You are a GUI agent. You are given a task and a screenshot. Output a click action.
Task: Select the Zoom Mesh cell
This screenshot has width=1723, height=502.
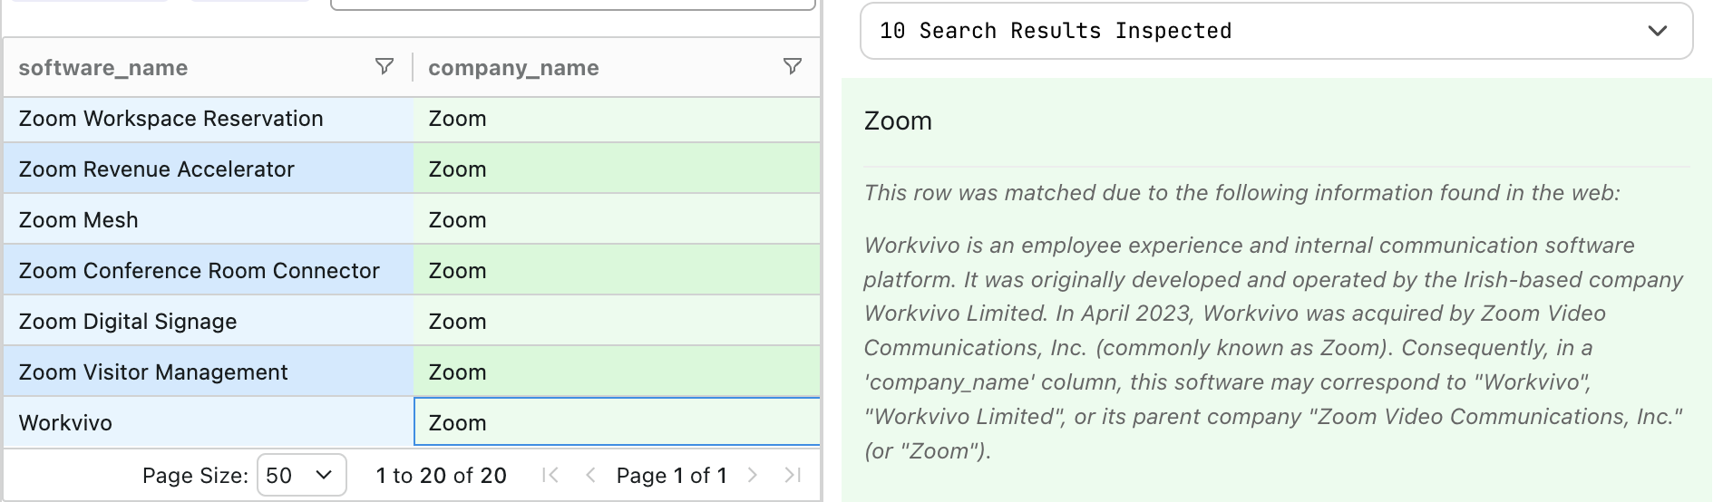coord(209,220)
